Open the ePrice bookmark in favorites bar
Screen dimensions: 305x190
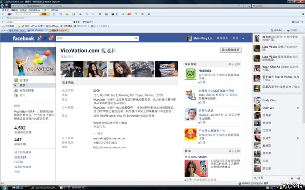click(x=33, y=26)
